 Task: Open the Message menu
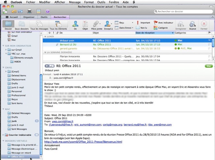(75, 2)
